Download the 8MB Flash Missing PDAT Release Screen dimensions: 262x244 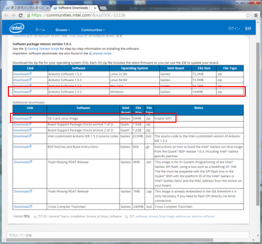point(23,162)
